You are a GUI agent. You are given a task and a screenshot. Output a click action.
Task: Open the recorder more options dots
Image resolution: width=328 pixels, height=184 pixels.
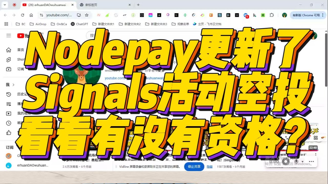(x=311, y=162)
